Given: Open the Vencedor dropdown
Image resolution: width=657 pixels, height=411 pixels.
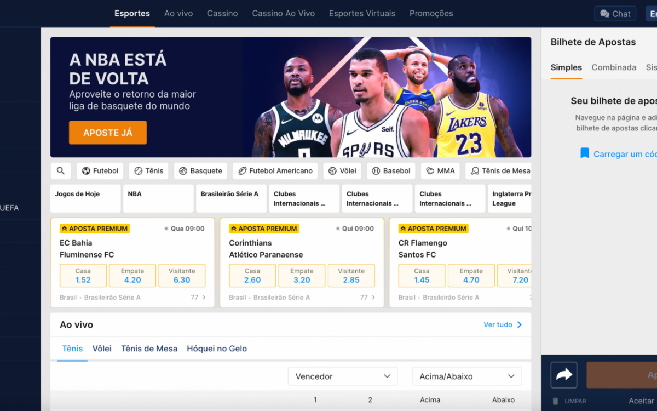Looking at the screenshot, I should [x=342, y=376].
